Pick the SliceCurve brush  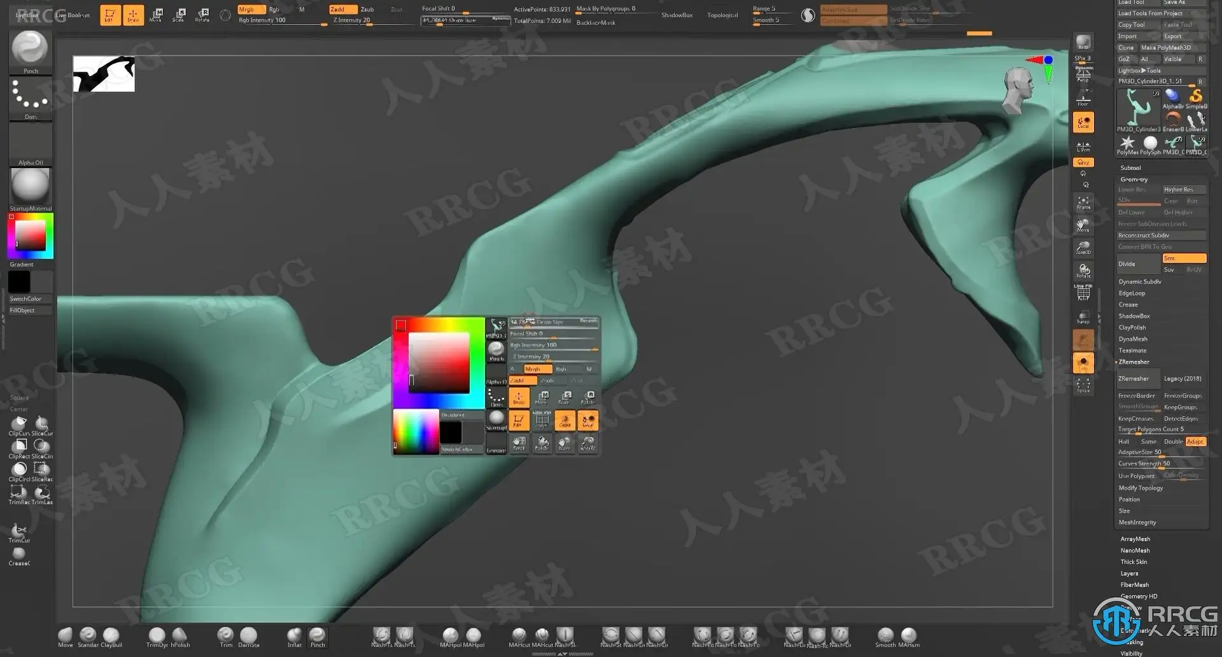[x=42, y=426]
